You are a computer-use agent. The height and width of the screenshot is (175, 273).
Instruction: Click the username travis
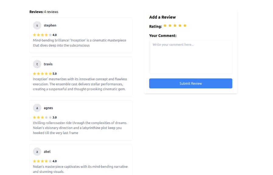tap(48, 64)
